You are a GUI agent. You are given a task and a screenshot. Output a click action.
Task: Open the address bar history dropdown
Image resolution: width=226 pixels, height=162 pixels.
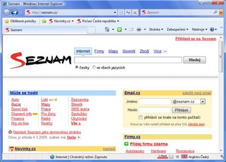pyautogui.click(x=115, y=13)
